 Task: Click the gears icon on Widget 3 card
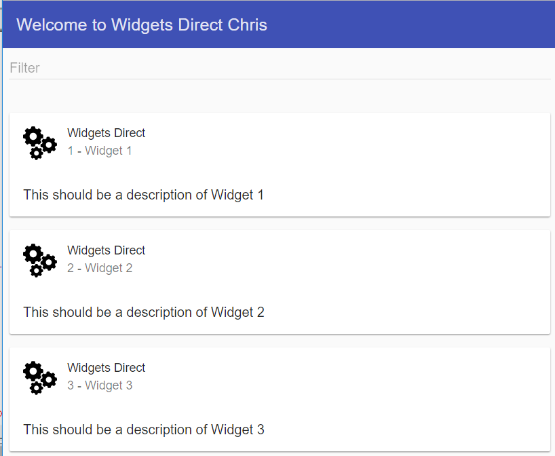pyautogui.click(x=39, y=378)
